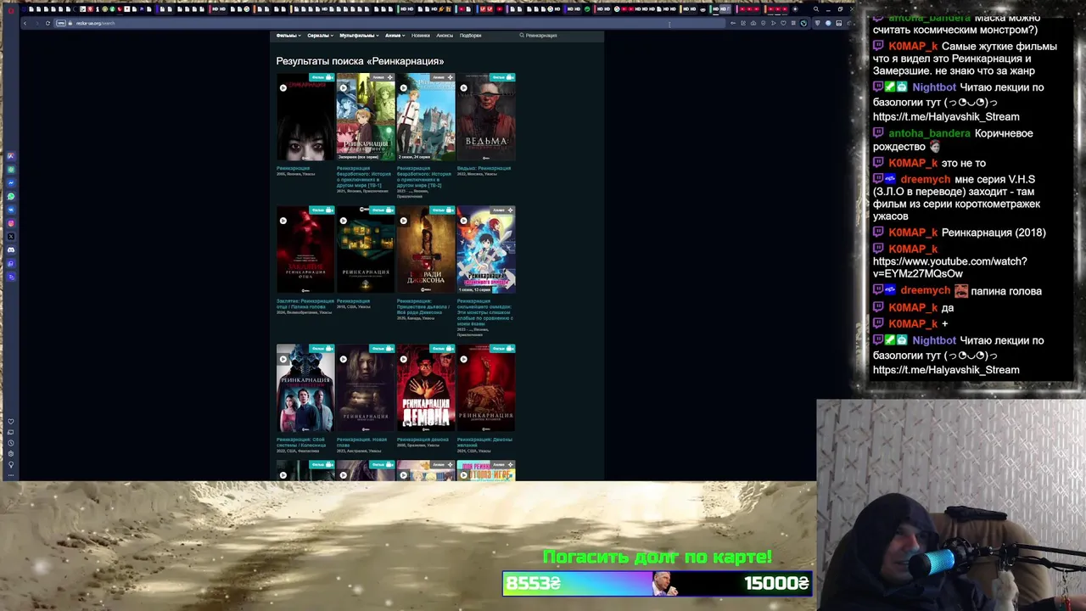Click play icon on Реинкарнация: Демоны желаний poster
1086x611 pixels.
tap(464, 359)
